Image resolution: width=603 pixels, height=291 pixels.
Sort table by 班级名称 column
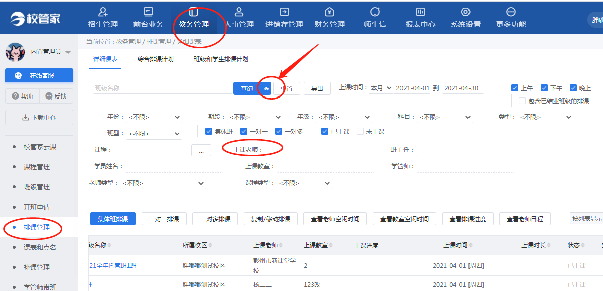tap(110, 246)
